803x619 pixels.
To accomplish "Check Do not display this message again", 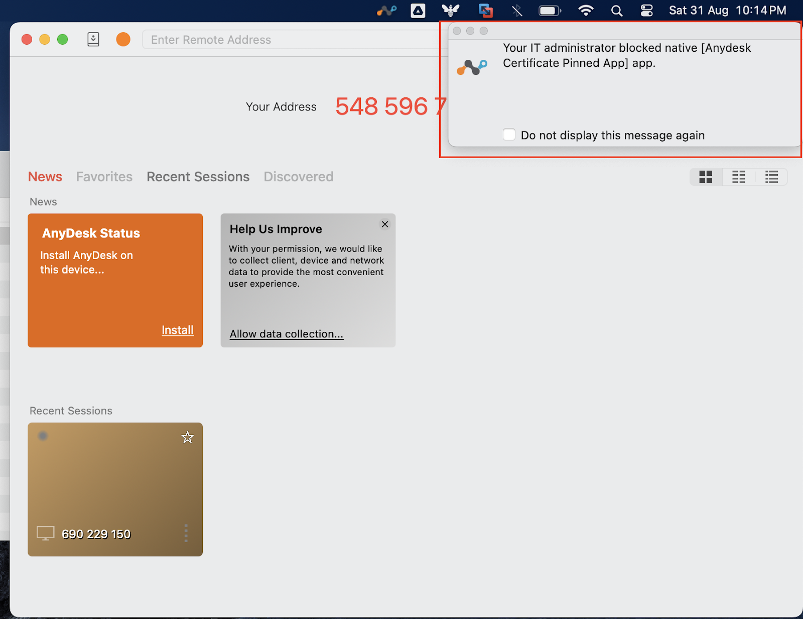I will tap(509, 135).
